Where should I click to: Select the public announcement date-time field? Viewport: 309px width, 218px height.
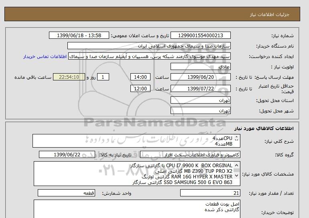pyautogui.click(x=78, y=36)
